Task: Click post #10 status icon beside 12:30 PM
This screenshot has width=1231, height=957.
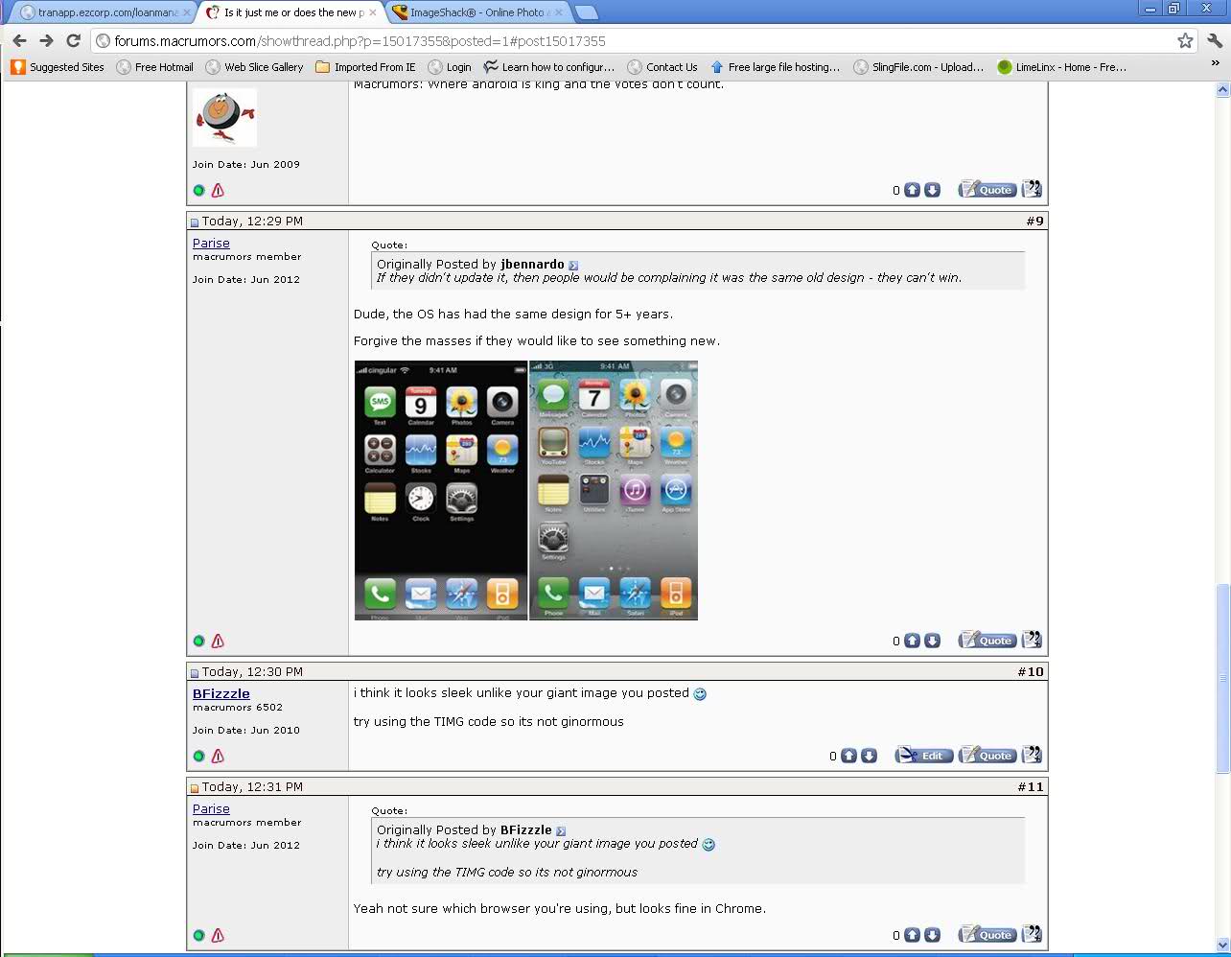Action: tap(195, 673)
